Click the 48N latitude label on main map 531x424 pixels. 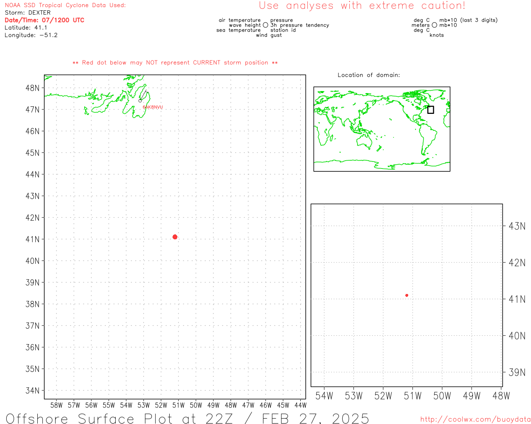[33, 88]
